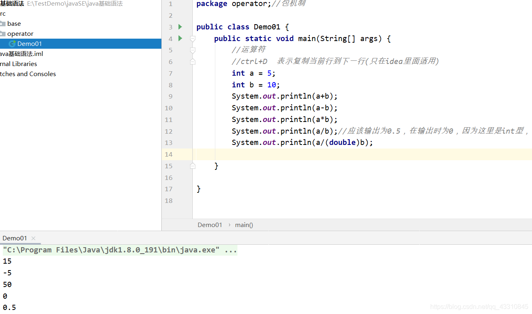
Task: Click the 'package operator;' statement
Action: coord(234,4)
